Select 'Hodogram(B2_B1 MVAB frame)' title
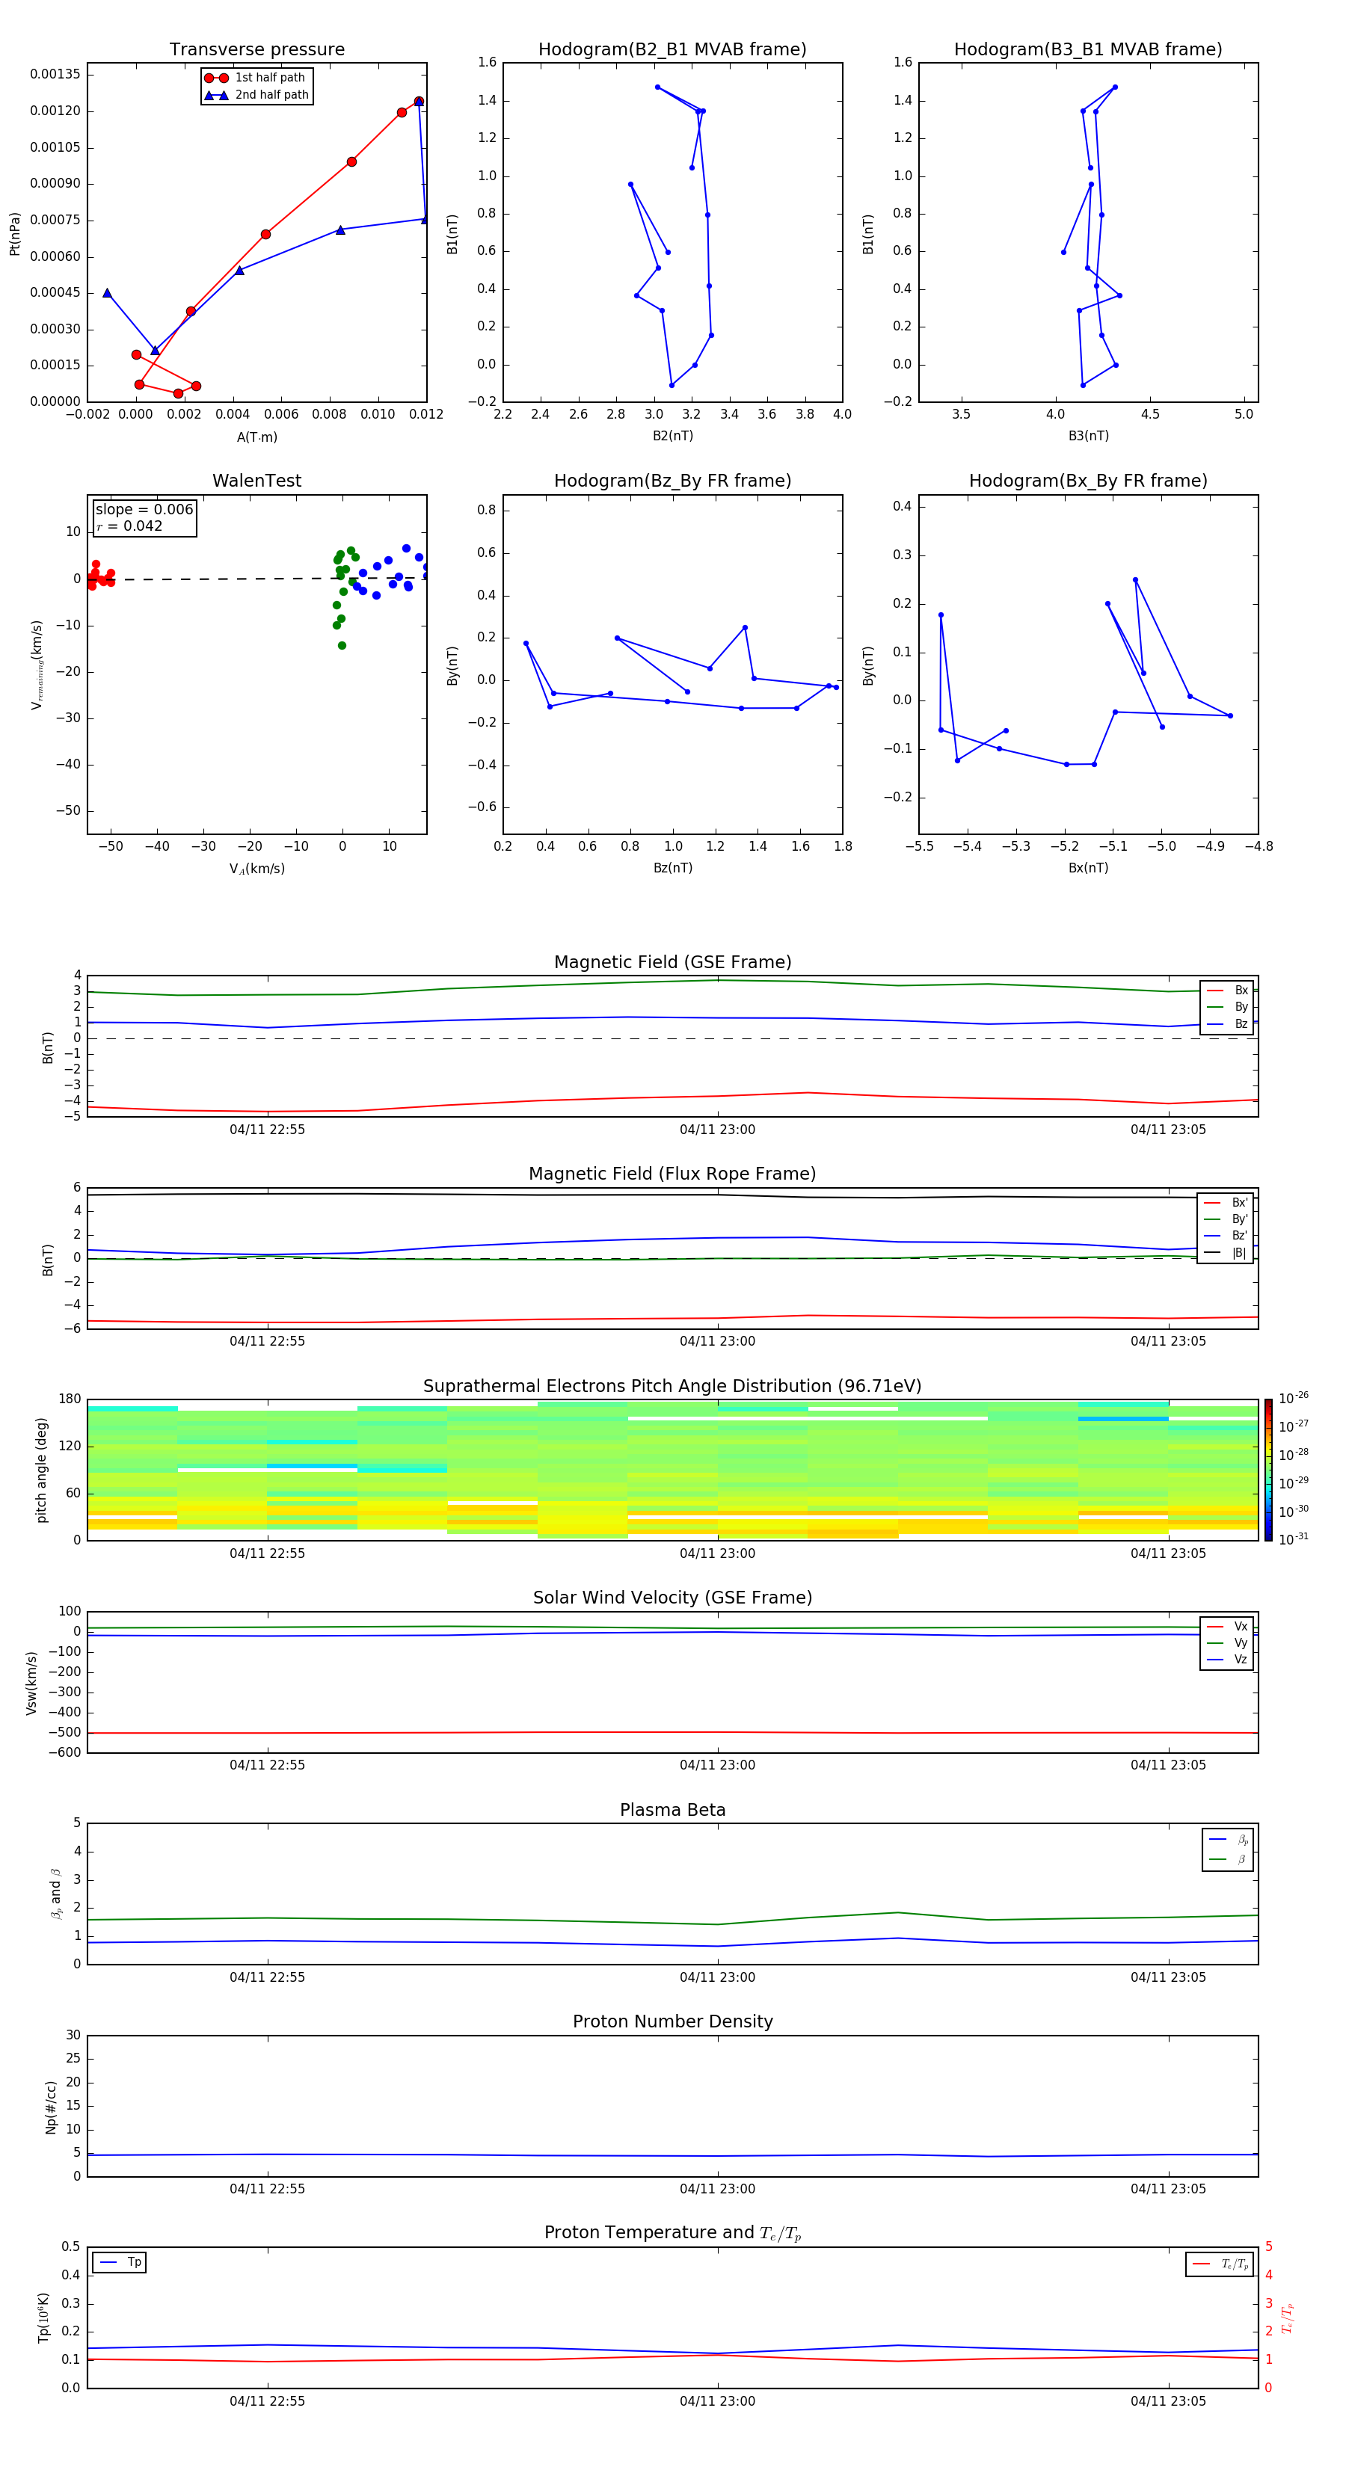1346x2467 pixels. (672, 49)
